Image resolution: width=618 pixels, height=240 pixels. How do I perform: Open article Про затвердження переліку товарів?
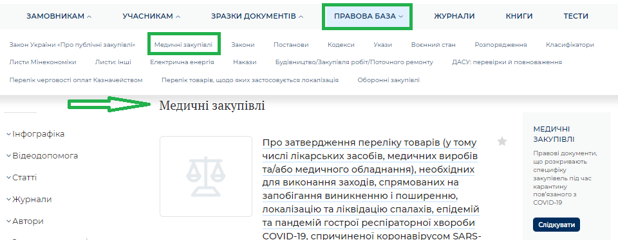tap(371, 189)
